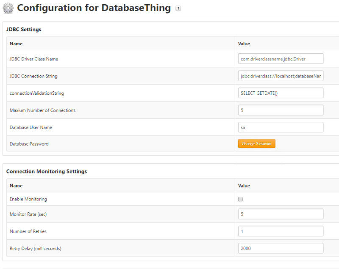Click the Value column header in JDBC Settings
339x269 pixels.
click(x=244, y=44)
